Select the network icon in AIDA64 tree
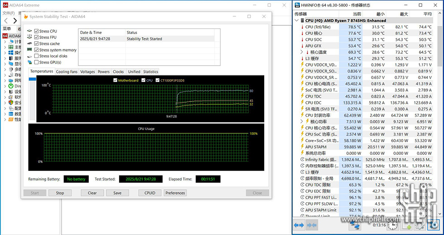The width and height of the screenshot is (444, 235). (11, 81)
